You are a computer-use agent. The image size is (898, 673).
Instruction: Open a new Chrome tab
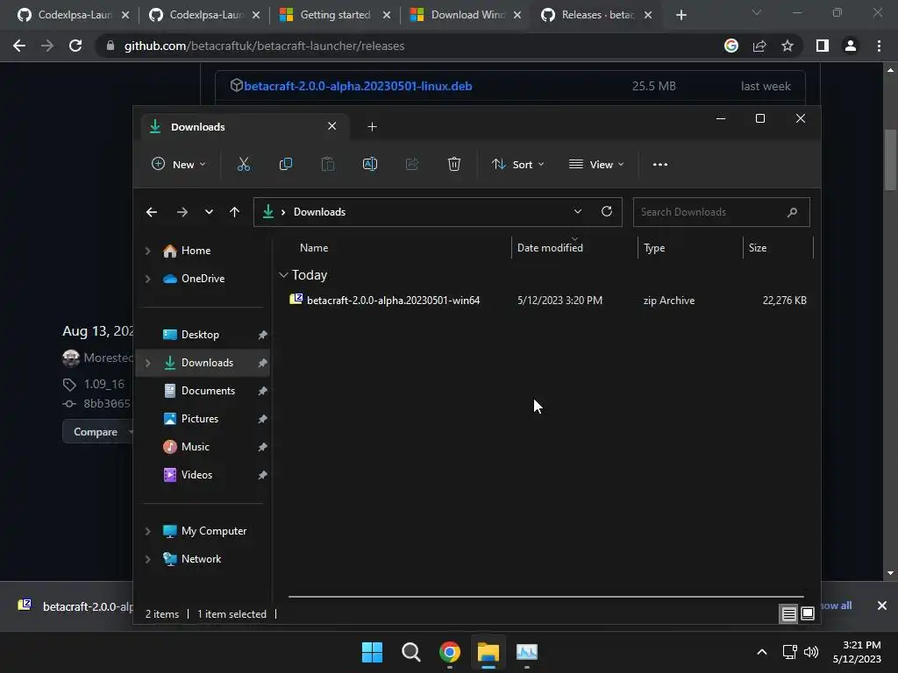[x=681, y=15]
